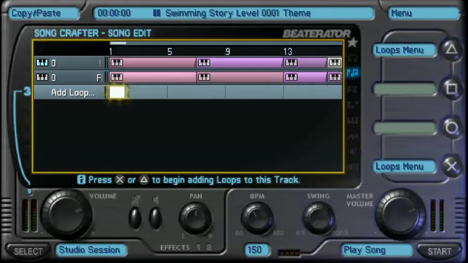Click the keyboard icon on the first track
468x263 pixels.
pyautogui.click(x=42, y=62)
